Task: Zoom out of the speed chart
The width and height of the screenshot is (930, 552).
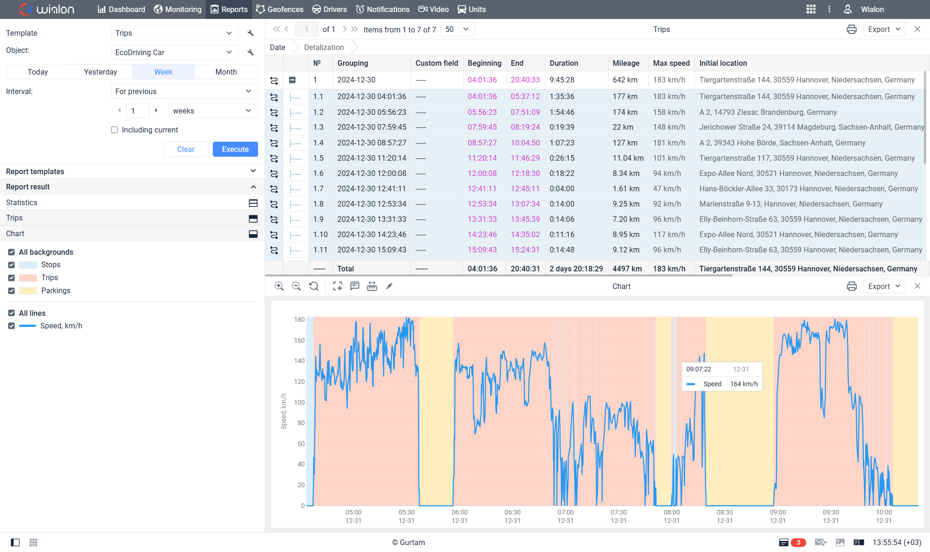Action: (296, 286)
